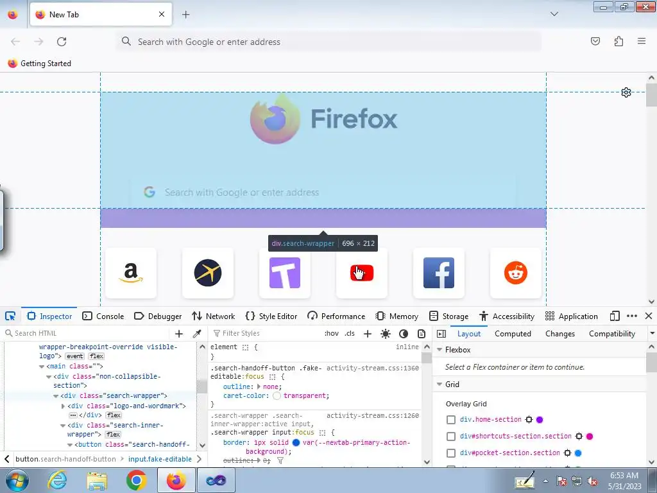Add a new style rule with plus icon
The width and height of the screenshot is (657, 493).
point(368,334)
